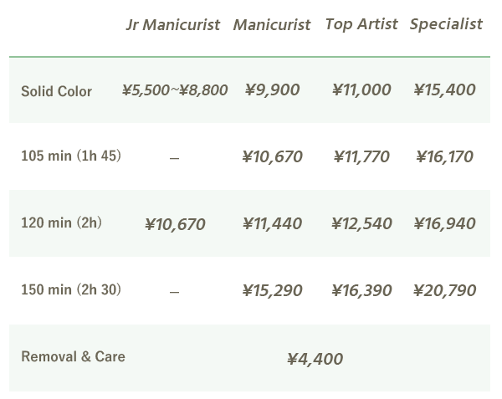Click the Jr Manicurist 120 min price ¥10,670

tap(174, 224)
